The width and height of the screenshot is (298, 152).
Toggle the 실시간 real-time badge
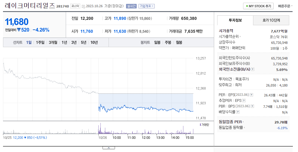131,6
